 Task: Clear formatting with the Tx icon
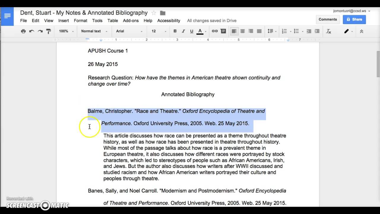[x=329, y=31]
